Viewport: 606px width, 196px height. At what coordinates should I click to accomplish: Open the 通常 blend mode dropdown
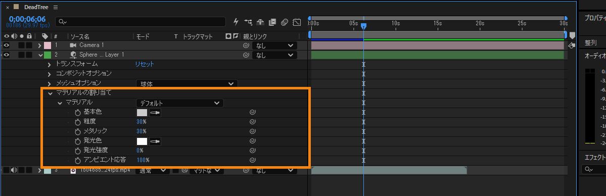152,170
